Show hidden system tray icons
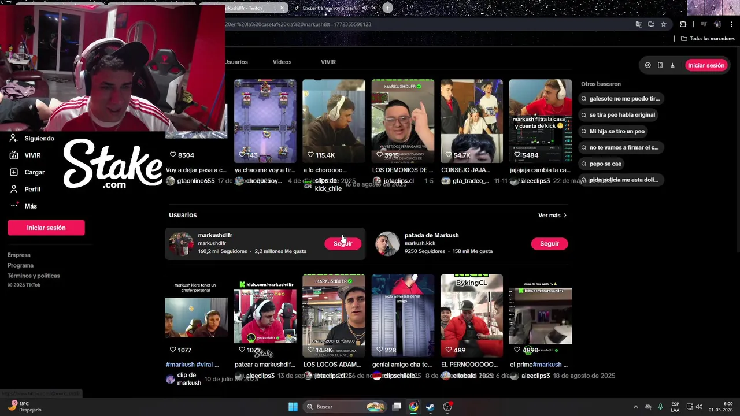This screenshot has width=740, height=416. tap(635, 407)
